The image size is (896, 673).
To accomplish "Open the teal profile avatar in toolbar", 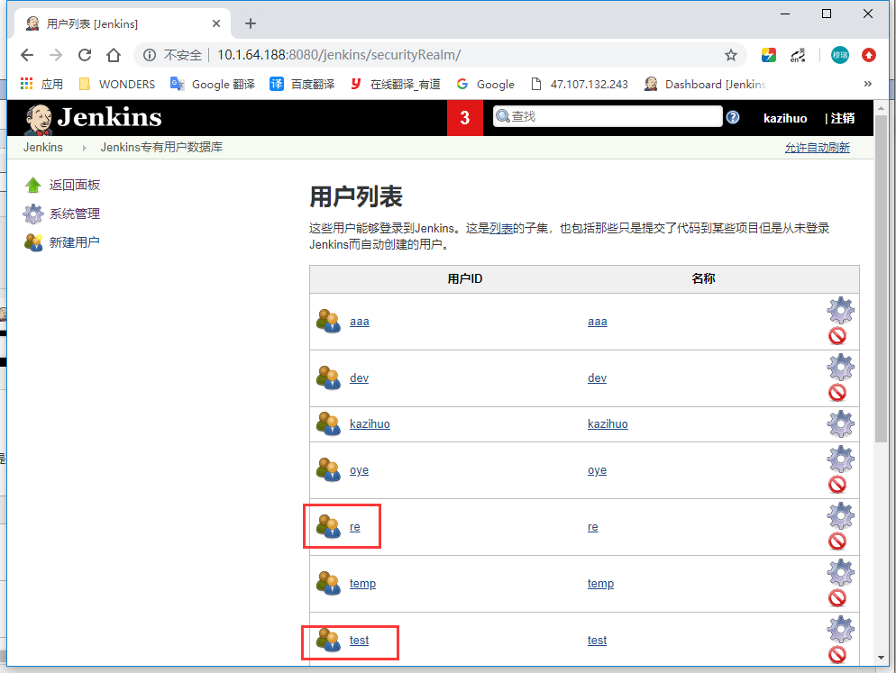I will (x=839, y=55).
